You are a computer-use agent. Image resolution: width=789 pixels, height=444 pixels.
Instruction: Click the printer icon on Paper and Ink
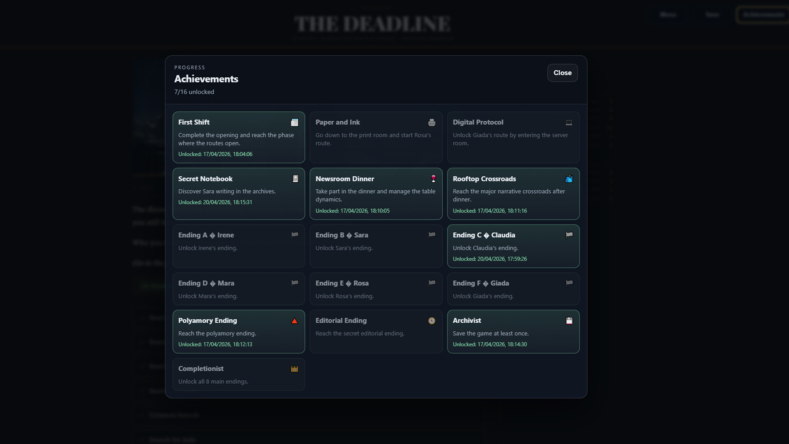pos(431,123)
